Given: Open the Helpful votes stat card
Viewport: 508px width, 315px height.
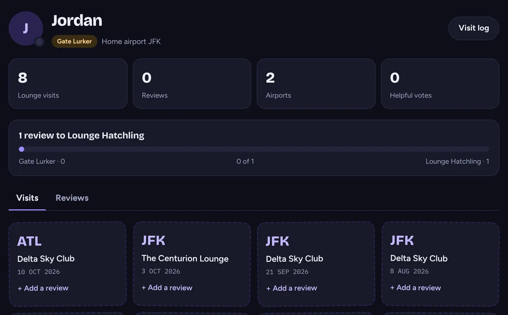Looking at the screenshot, I should (440, 84).
